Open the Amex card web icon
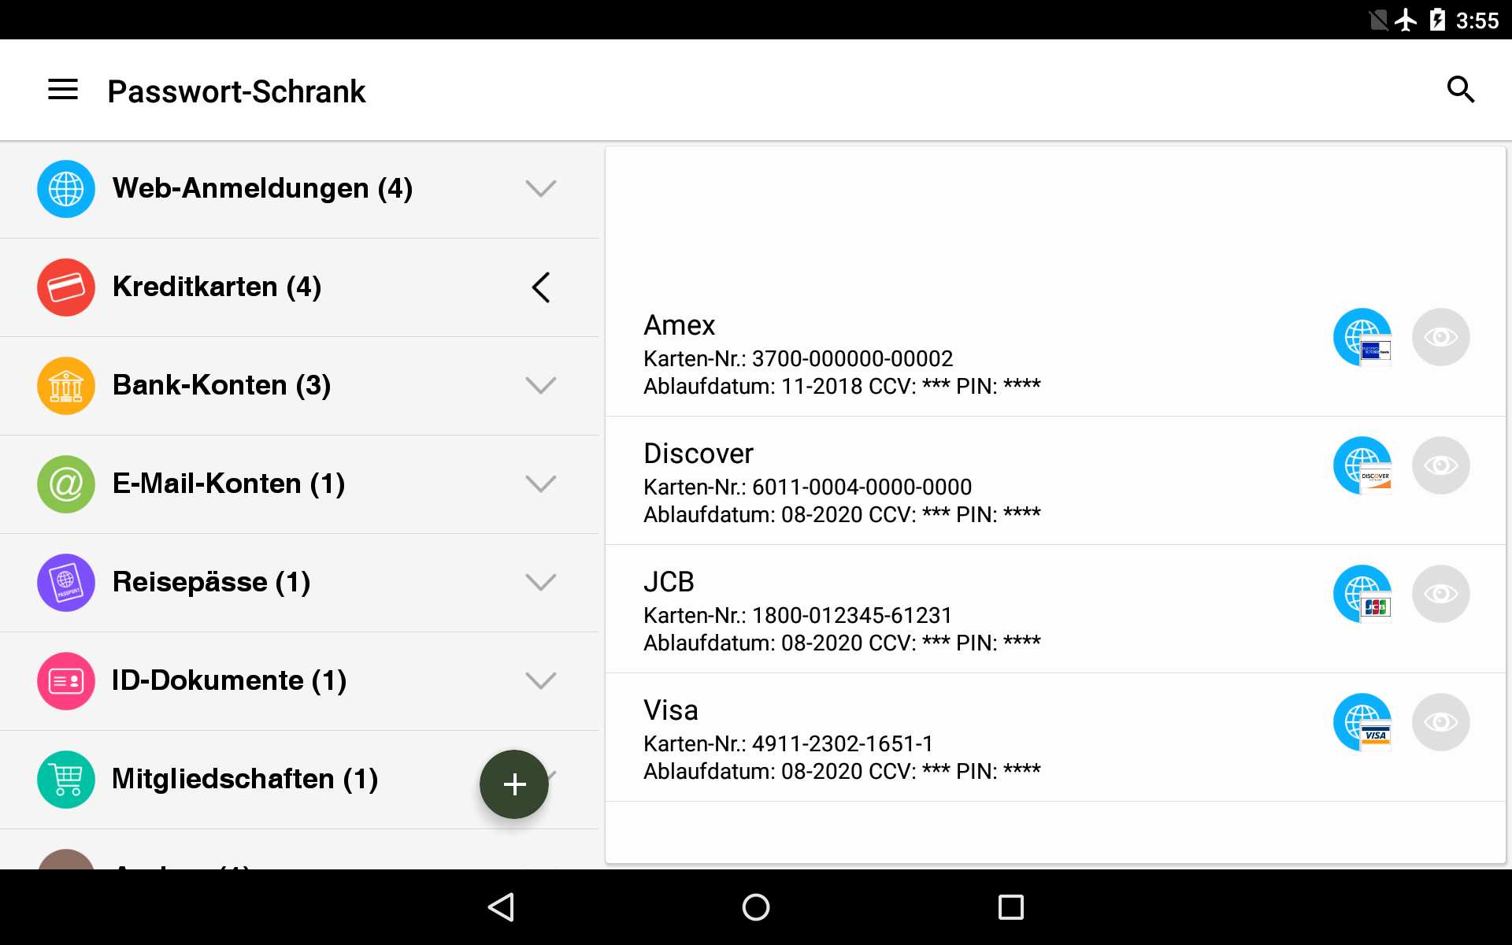Viewport: 1512px width, 945px height. click(x=1362, y=337)
